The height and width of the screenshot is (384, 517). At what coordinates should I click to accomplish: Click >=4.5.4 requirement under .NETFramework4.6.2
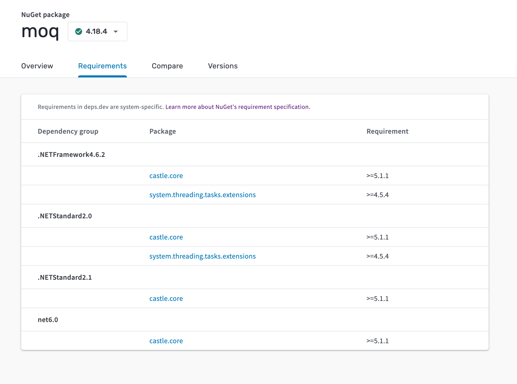click(x=377, y=195)
